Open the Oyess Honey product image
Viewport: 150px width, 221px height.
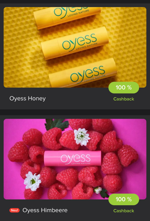(75, 47)
